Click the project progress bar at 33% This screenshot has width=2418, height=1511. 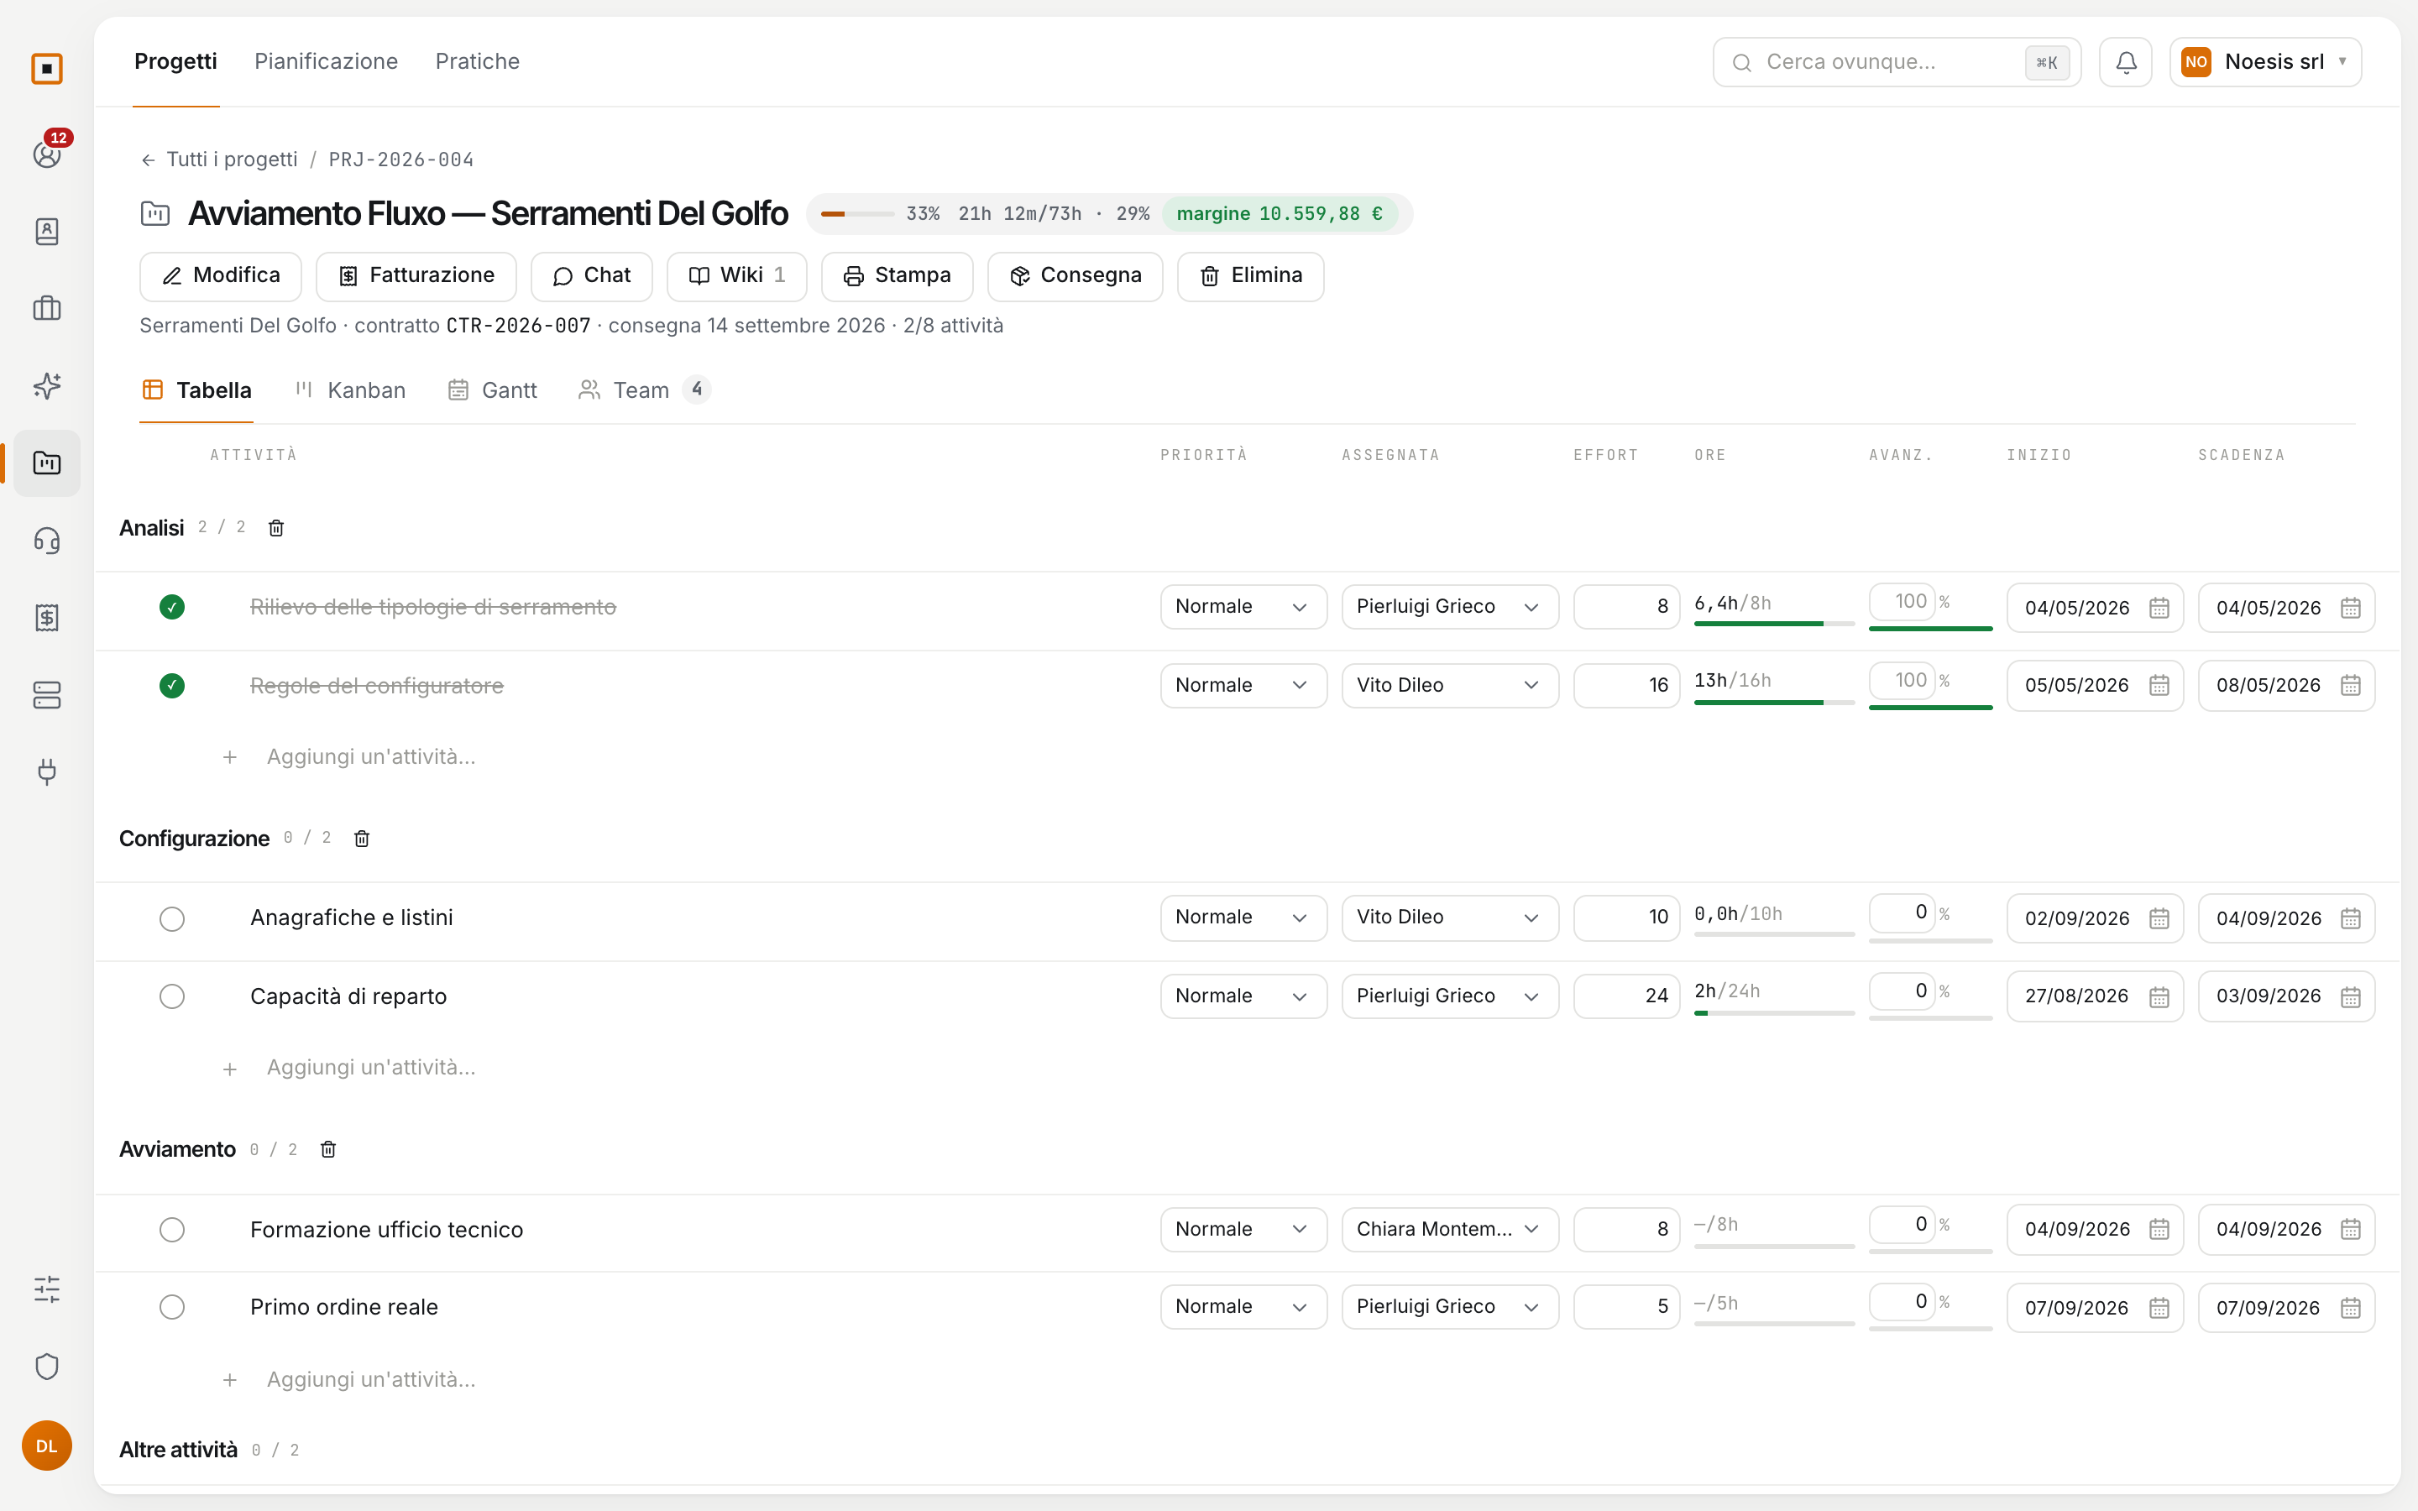pos(857,214)
